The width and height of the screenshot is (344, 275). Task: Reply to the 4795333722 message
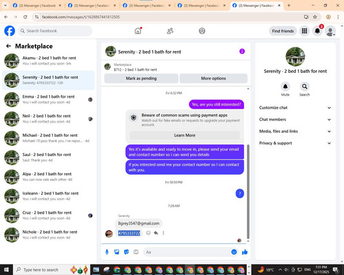point(156,233)
